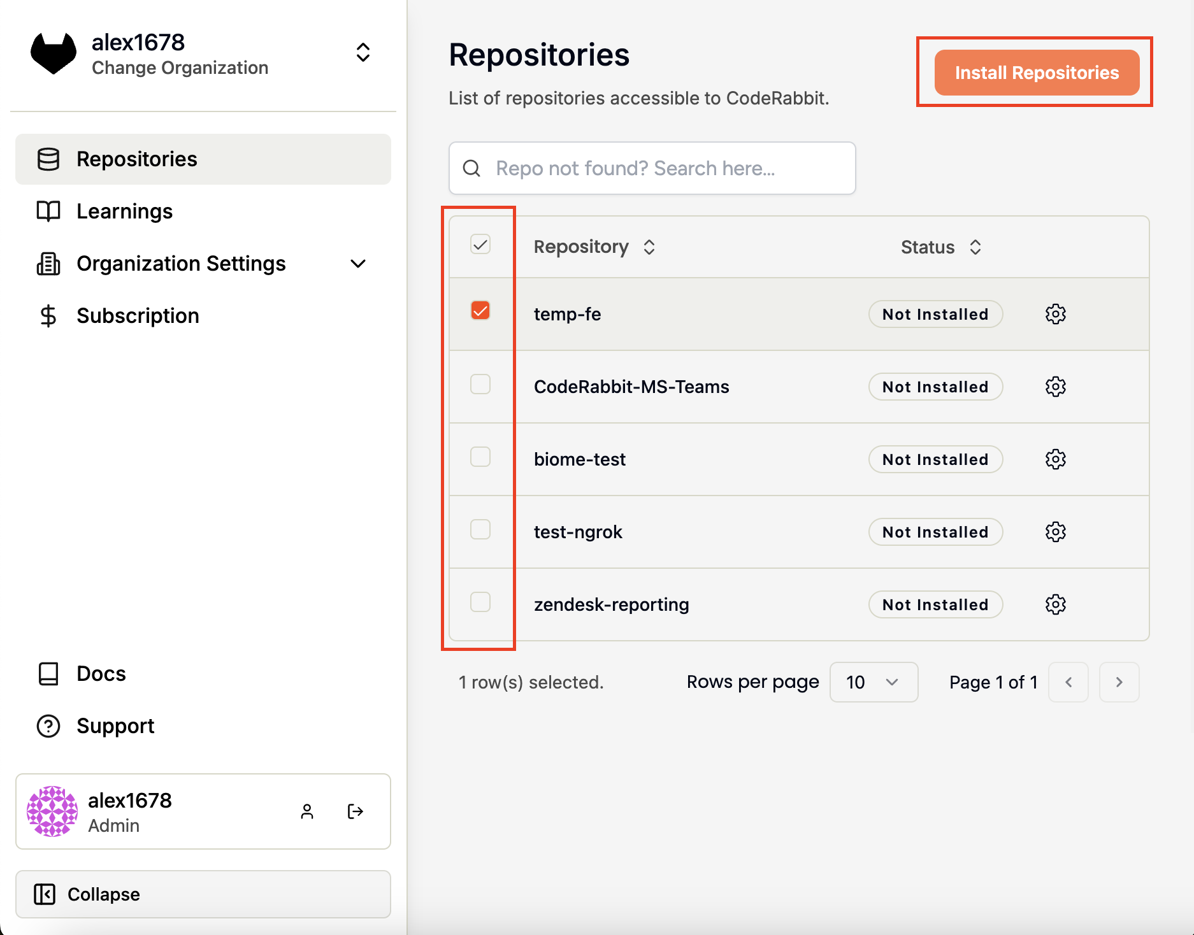Switch to the Repositories section in sidebar

136,159
